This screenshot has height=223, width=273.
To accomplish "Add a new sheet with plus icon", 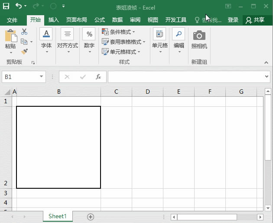I will pyautogui.click(x=91, y=216).
